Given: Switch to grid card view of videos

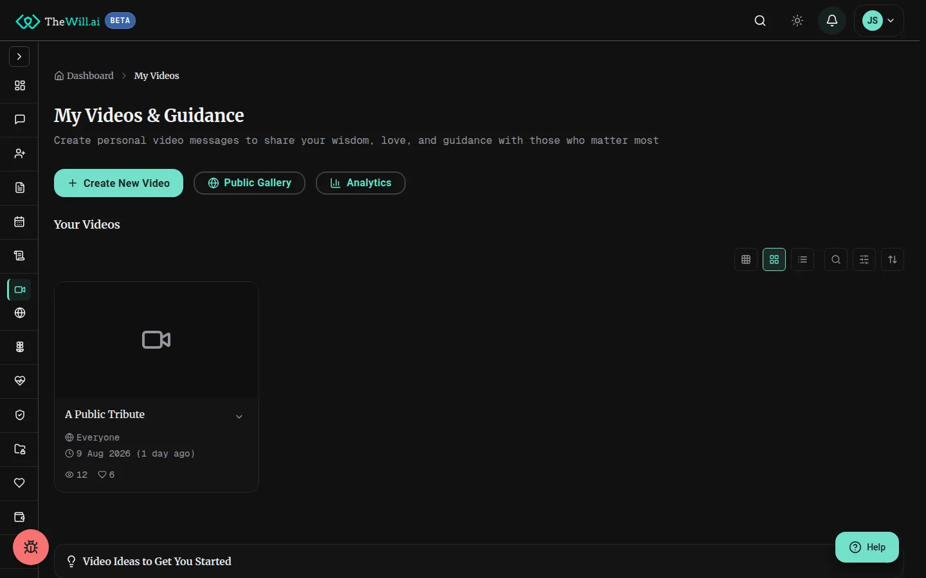Looking at the screenshot, I should coord(774,259).
